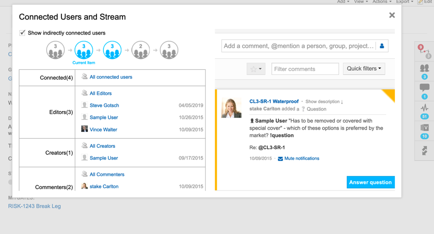Image resolution: width=434 pixels, height=234 pixels.
Task: Open the CL3-SR-1 Waterproof item link
Action: coord(274,101)
